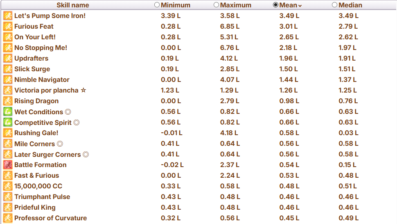Click the 1.96 L mean of Updrafters
Viewport: 397px width, 224px height.
[x=289, y=58]
